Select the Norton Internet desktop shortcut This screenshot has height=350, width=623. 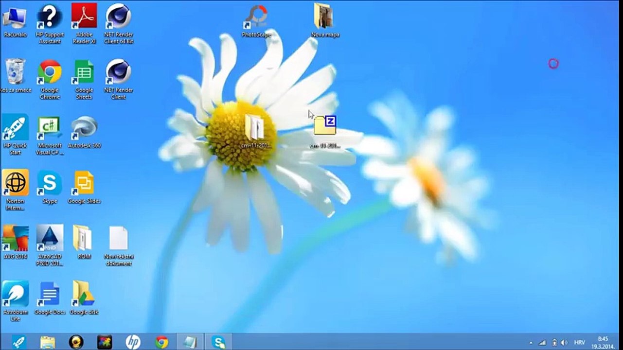tap(15, 190)
